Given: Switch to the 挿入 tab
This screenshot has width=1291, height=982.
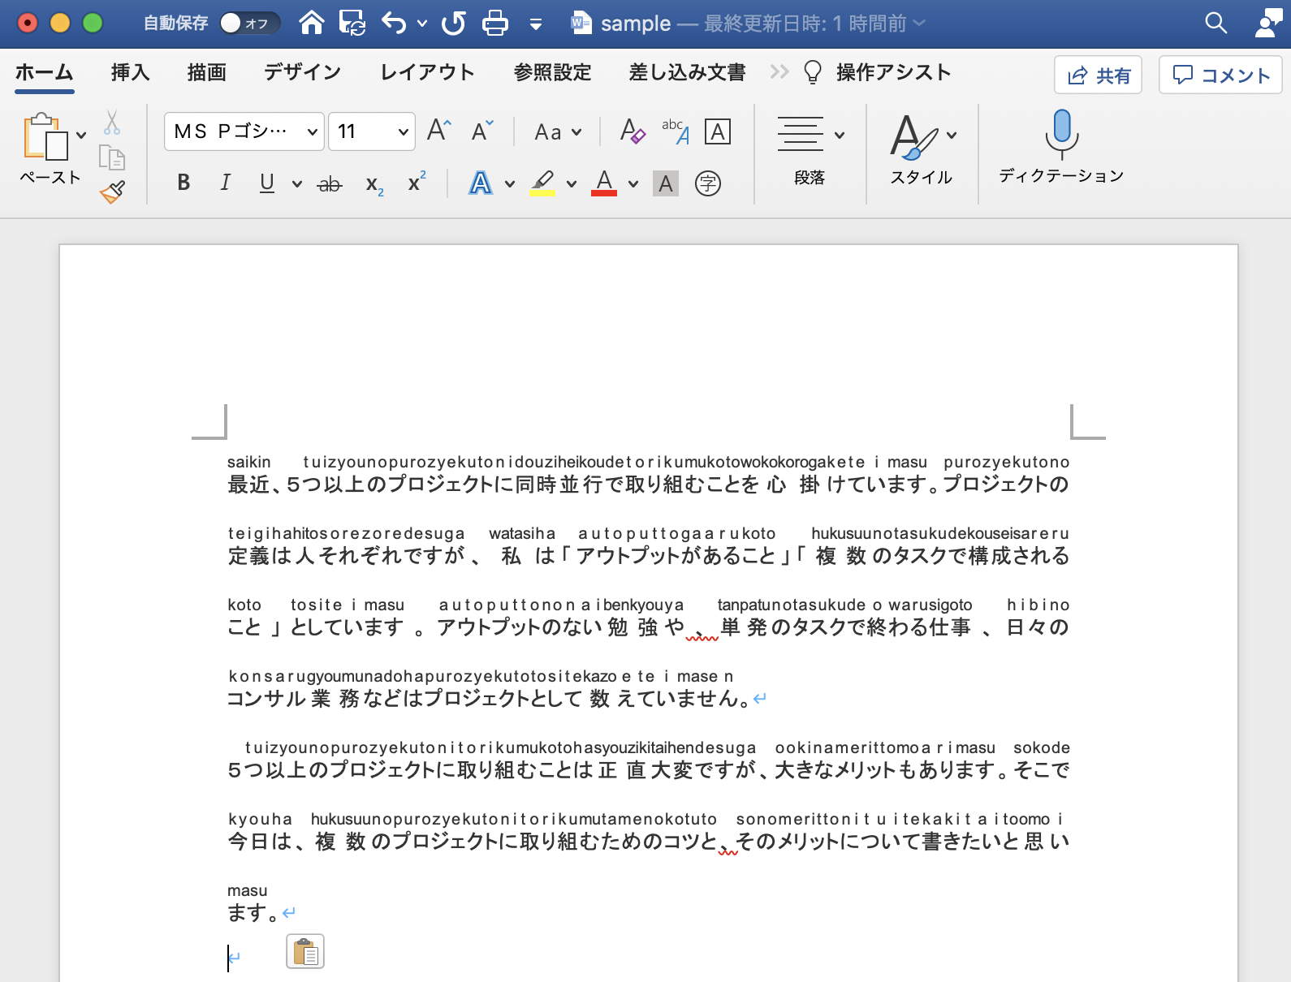Looking at the screenshot, I should [x=131, y=72].
